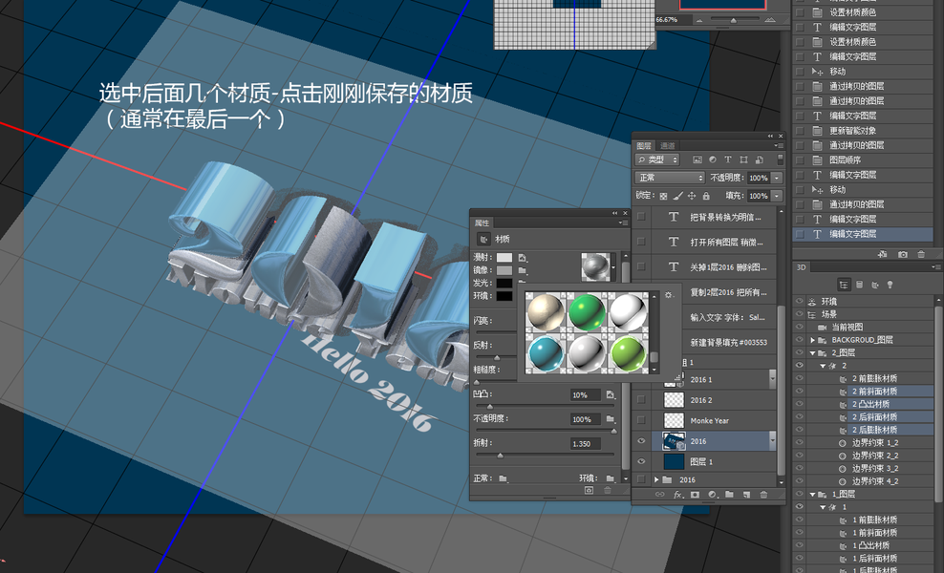Image resolution: width=944 pixels, height=573 pixels.
Task: Open 3D panel flyout menu
Action: tap(935, 267)
